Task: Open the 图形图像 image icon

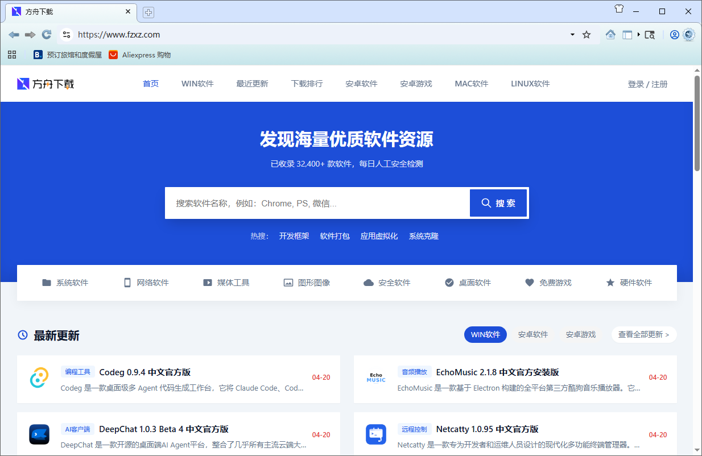Action: [x=287, y=282]
